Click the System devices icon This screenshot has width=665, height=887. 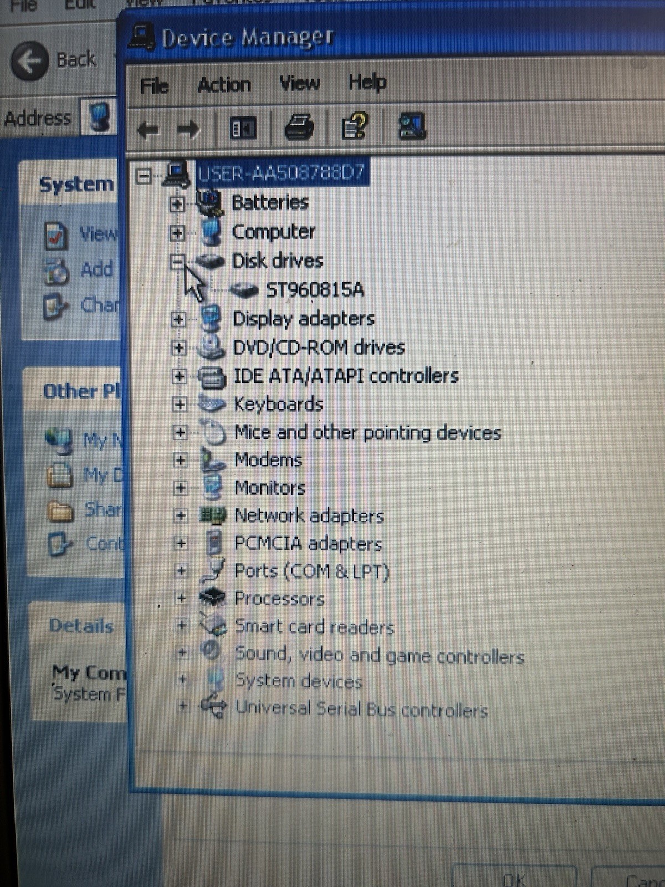(215, 679)
